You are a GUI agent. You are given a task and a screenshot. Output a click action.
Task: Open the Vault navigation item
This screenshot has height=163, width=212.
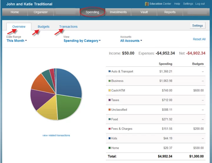(x=144, y=12)
